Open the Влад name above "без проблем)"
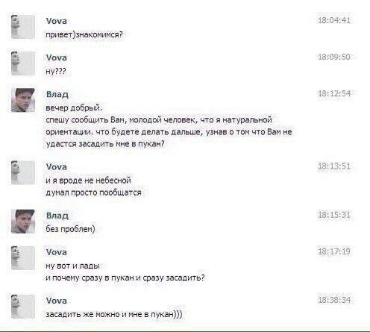Viewport: 370px width, 332px height. pyautogui.click(x=57, y=216)
